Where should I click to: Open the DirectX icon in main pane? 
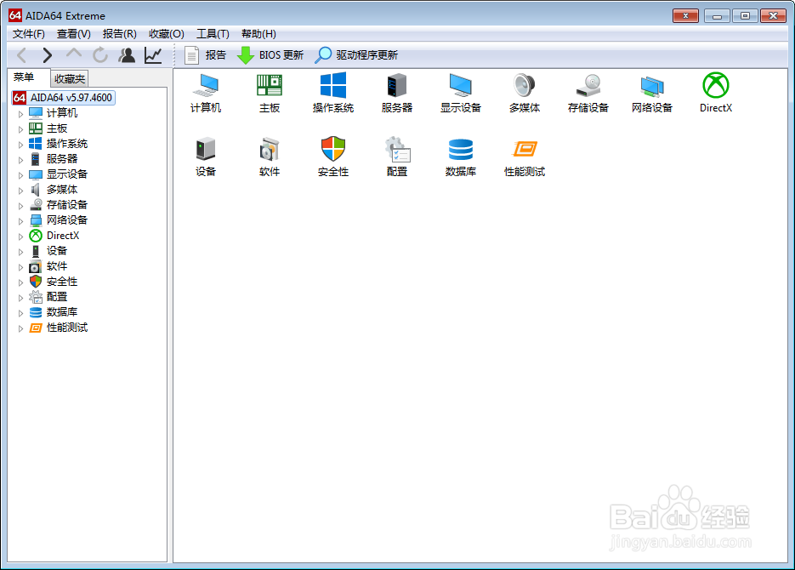tap(716, 93)
